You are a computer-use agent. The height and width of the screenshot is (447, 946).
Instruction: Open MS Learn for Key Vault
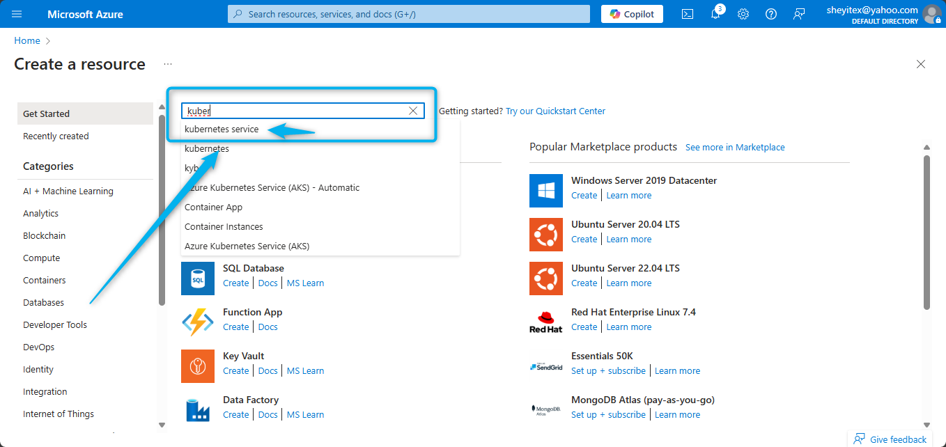tap(305, 370)
